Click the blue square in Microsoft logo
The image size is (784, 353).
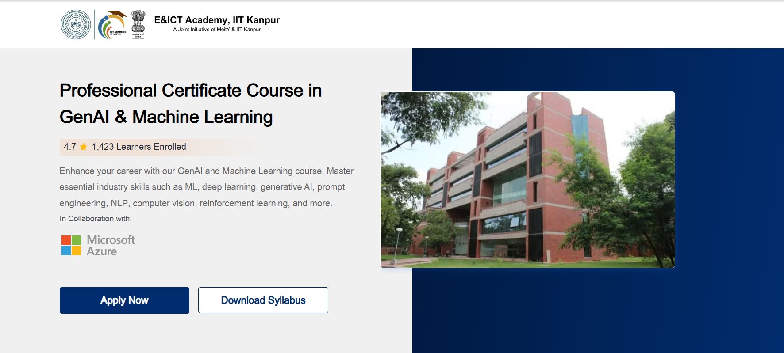click(x=66, y=251)
